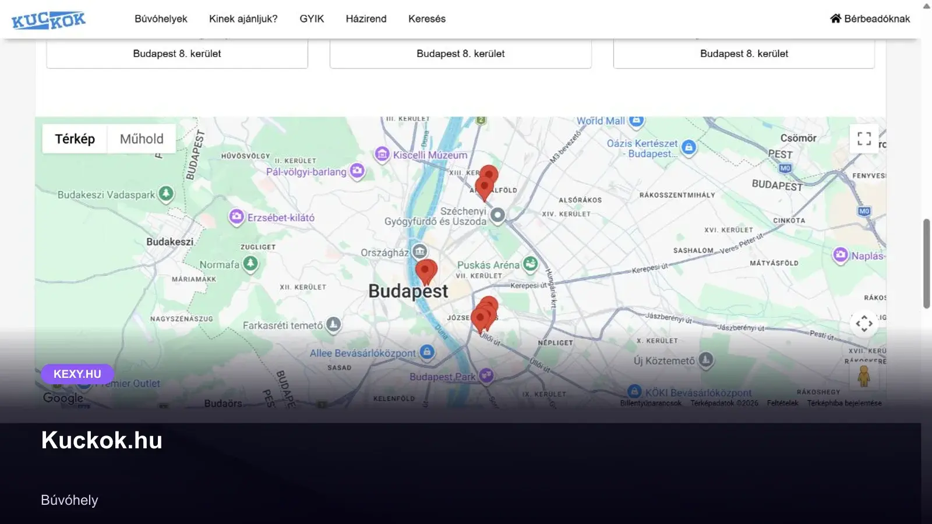Select Keresés in the navigation bar
The height and width of the screenshot is (524, 932).
(427, 19)
